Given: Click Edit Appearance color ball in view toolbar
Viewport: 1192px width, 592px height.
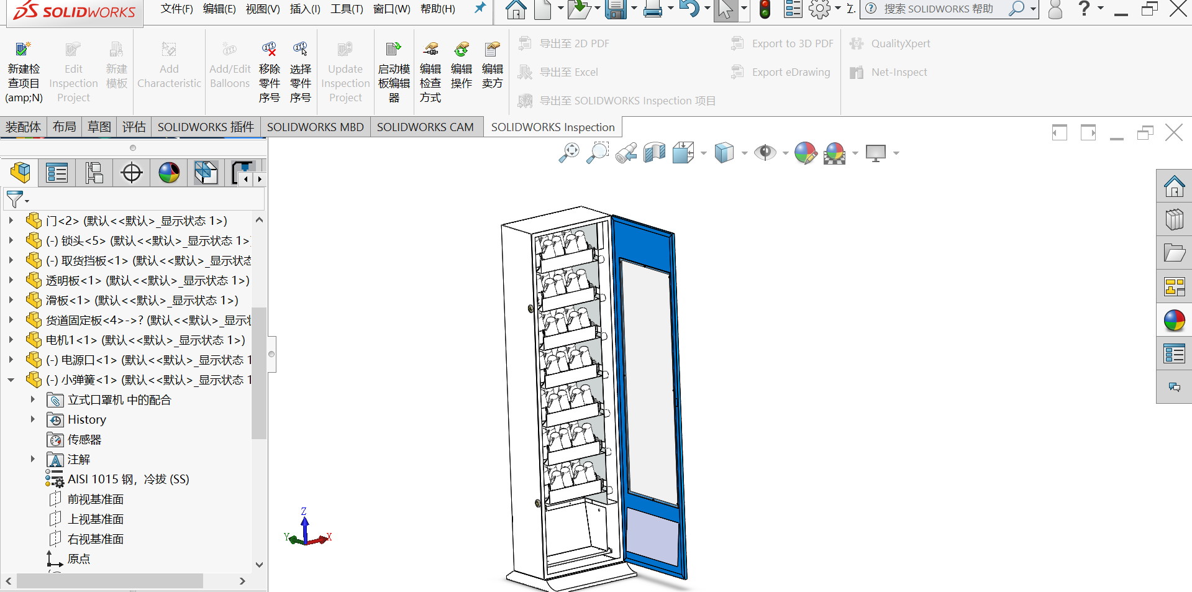Looking at the screenshot, I should click(806, 153).
